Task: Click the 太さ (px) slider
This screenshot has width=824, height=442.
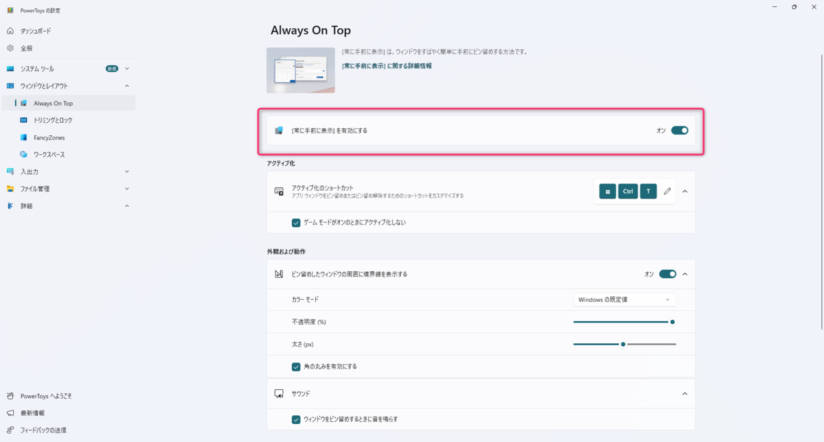Action: pyautogui.click(x=625, y=344)
